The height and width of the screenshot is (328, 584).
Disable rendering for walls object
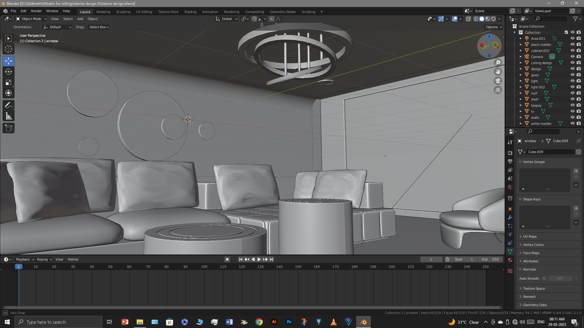[579, 117]
